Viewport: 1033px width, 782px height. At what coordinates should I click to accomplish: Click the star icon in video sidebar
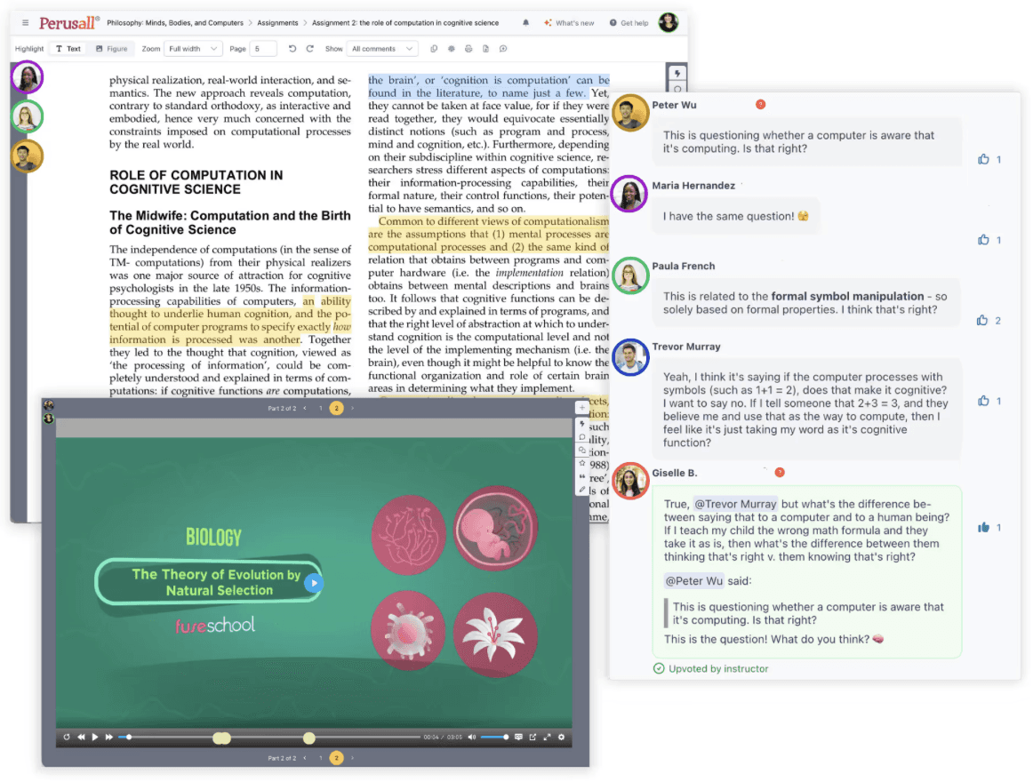coord(581,464)
